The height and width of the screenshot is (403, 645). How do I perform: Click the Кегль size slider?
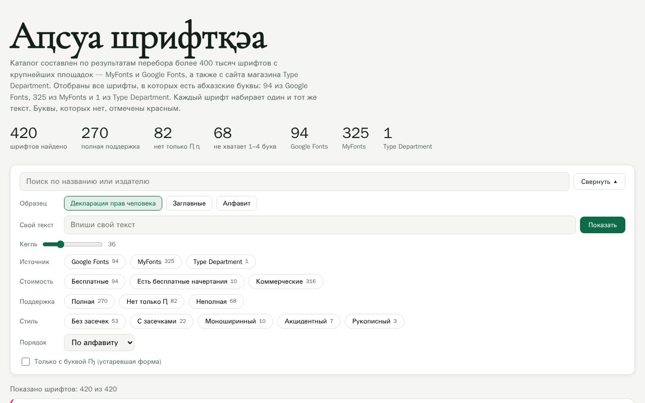click(x=73, y=244)
